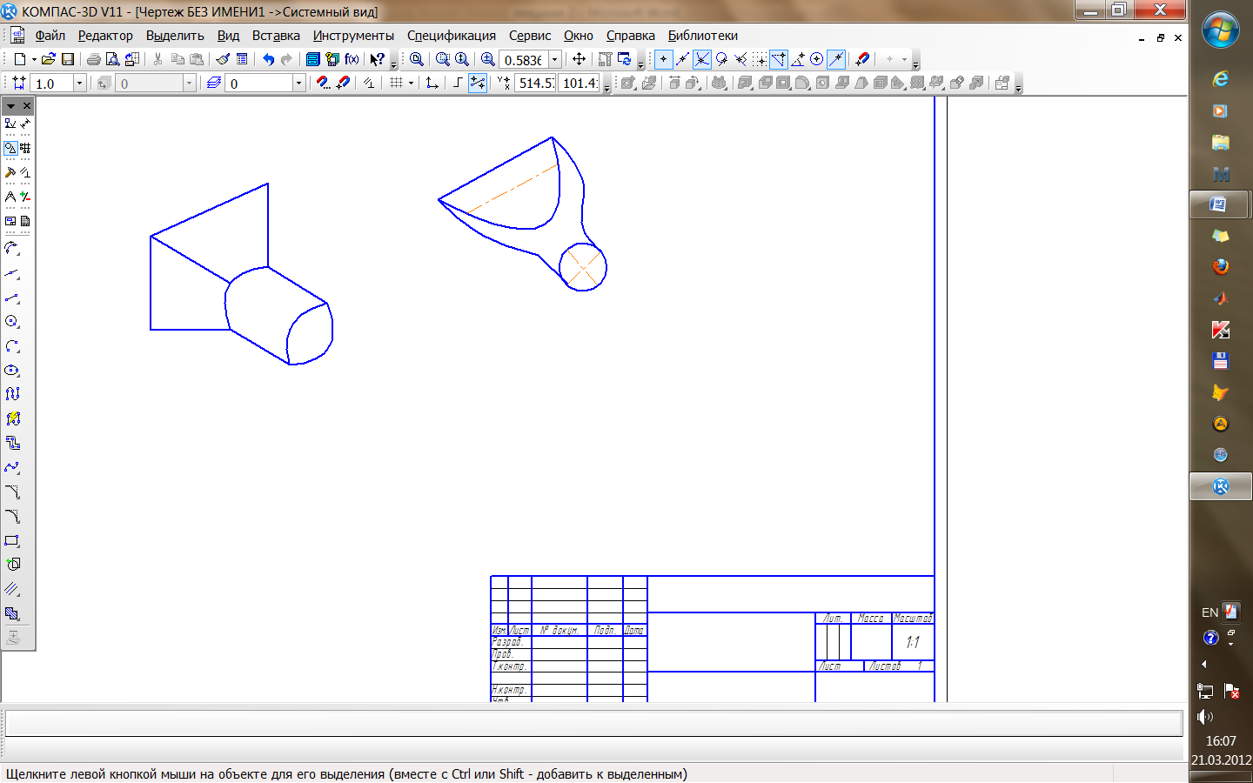The image size is (1253, 783).
Task: Open the Выделить menu
Action: pyautogui.click(x=175, y=36)
